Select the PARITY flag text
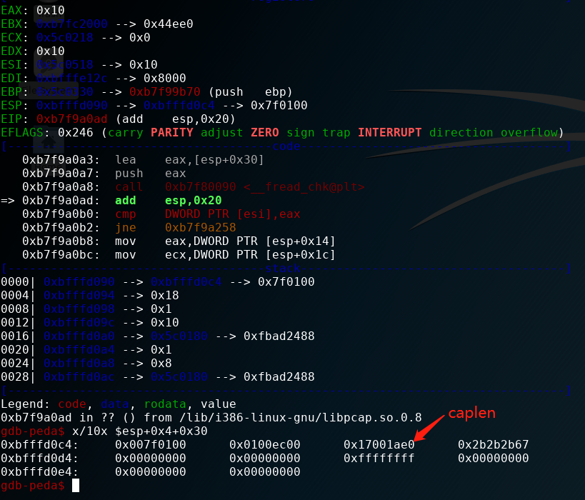This screenshot has height=500, width=585. coord(172,132)
